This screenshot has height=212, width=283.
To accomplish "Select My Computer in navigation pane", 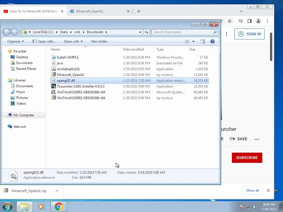I will (x=24, y=115).
